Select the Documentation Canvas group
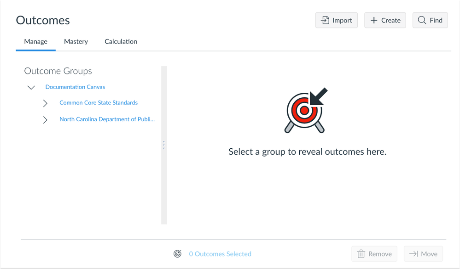This screenshot has height=269, width=460. pos(75,87)
